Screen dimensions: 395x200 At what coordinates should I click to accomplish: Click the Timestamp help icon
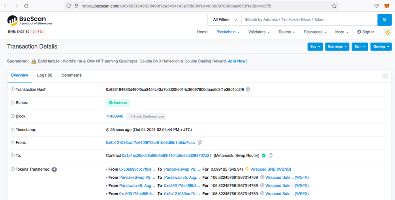click(x=13, y=130)
